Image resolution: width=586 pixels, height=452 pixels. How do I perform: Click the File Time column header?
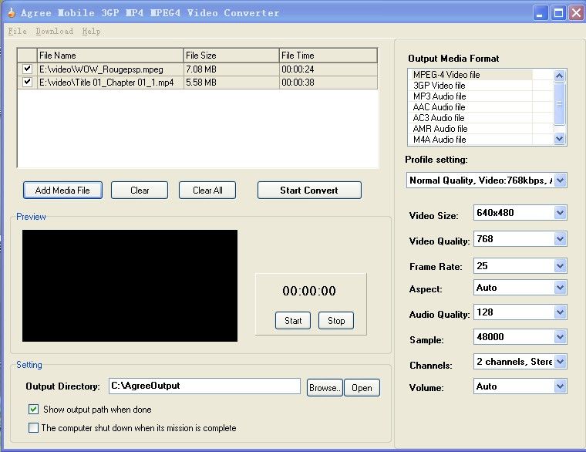328,56
